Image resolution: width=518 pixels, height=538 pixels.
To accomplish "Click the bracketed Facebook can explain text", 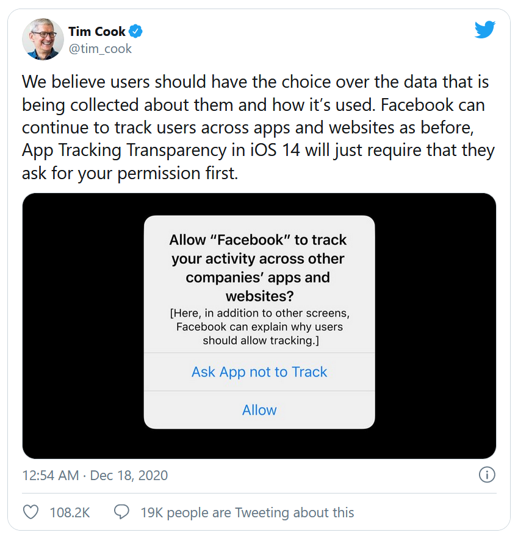I will (x=260, y=327).
